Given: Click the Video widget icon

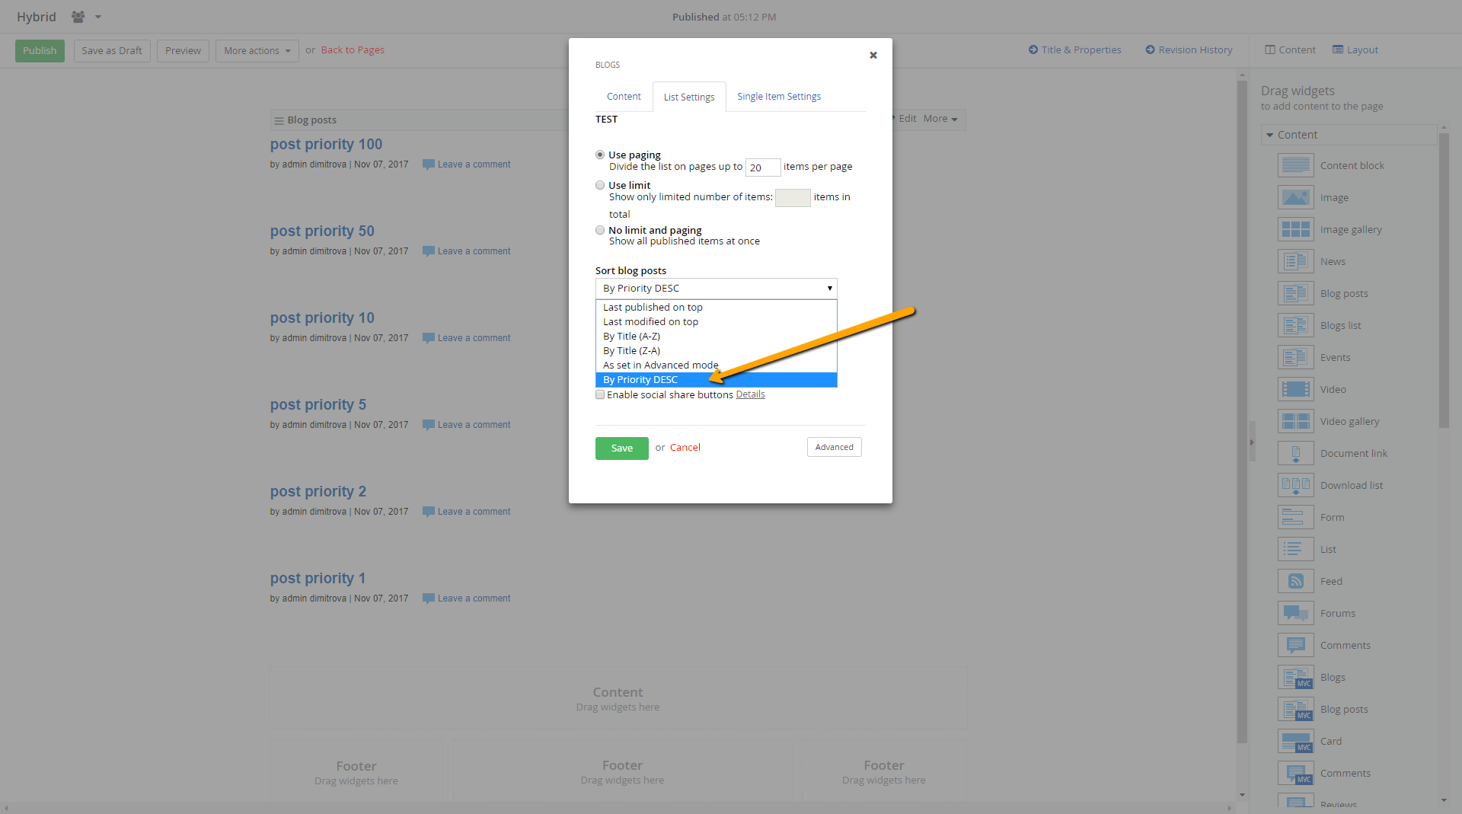Looking at the screenshot, I should pyautogui.click(x=1295, y=389).
